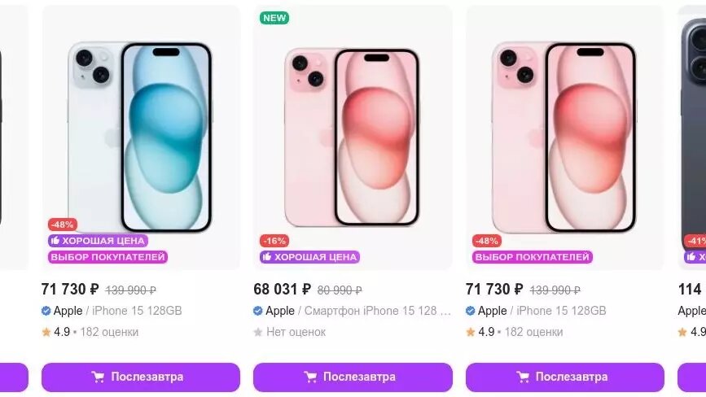
Task: Click the 'Выбор покупателей' badge on the right pink iPhone
Action: [x=533, y=257]
